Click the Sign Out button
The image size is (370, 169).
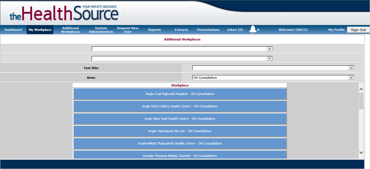(358, 30)
